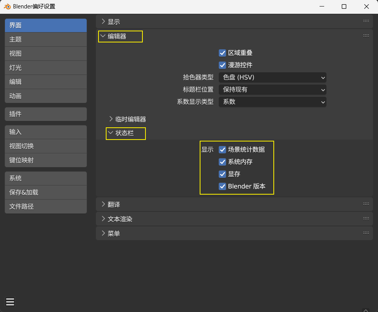Click the scroll-up arrow at bottom right
Screen dimensions: 378x312
pyautogui.click(x=366, y=310)
